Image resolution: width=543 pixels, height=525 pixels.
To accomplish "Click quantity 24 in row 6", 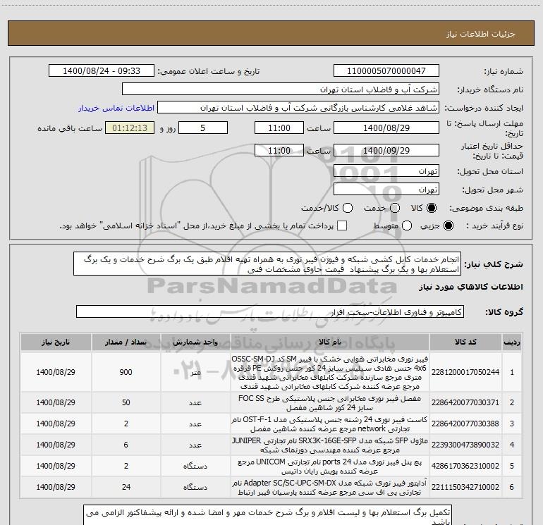I will coord(126,487).
